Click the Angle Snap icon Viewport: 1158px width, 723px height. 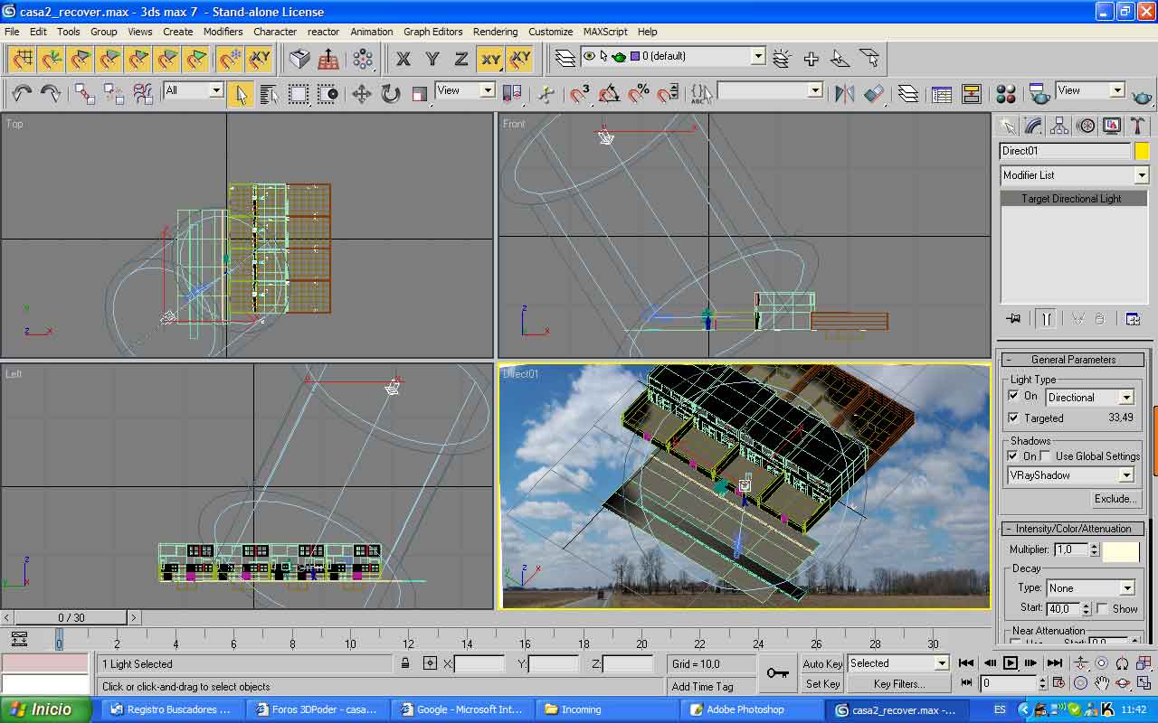point(610,93)
